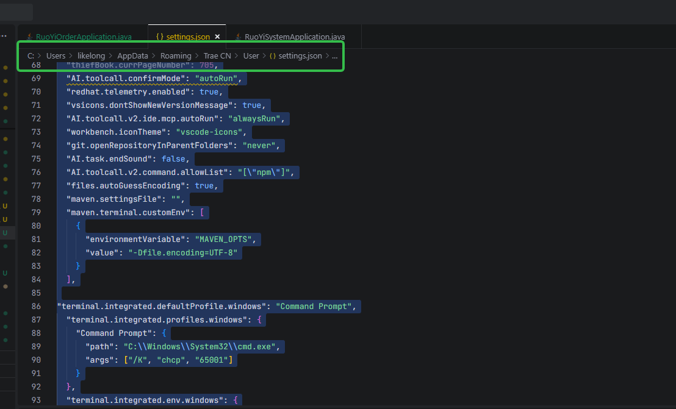The image size is (676, 409).
Task: Click the "path" key on line 89
Action: (99, 346)
